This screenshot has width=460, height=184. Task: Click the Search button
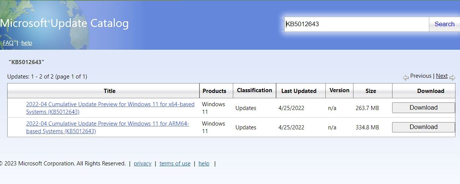pyautogui.click(x=444, y=24)
